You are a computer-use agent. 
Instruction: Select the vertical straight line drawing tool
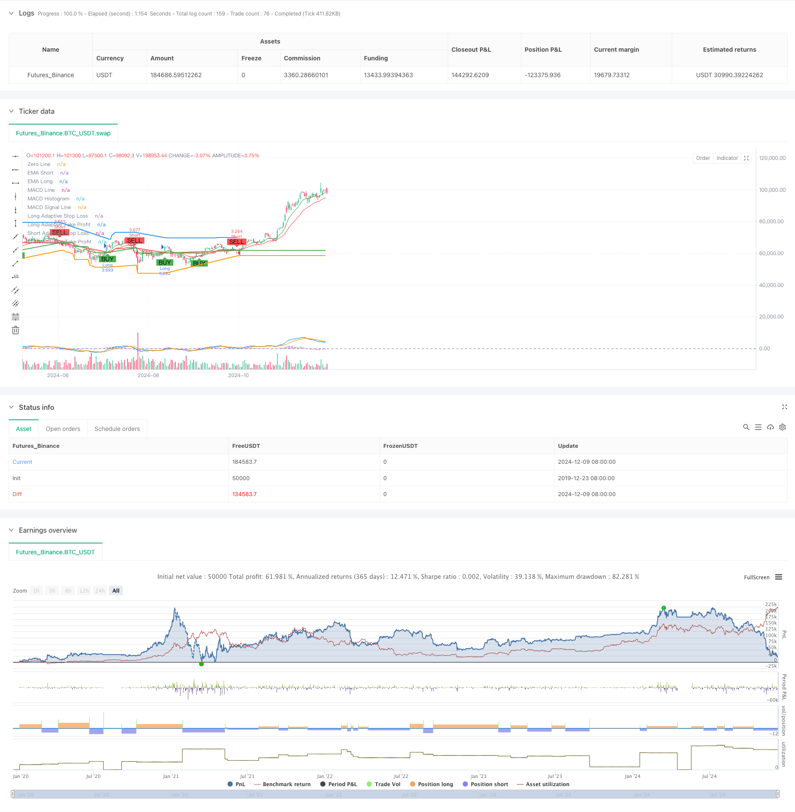[16, 197]
